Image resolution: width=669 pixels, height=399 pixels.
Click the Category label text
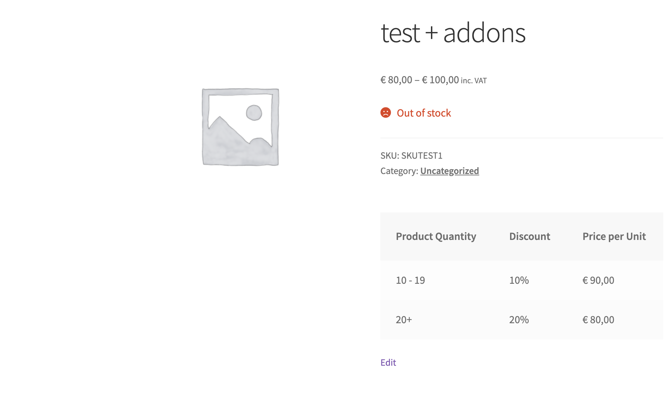pyautogui.click(x=399, y=171)
